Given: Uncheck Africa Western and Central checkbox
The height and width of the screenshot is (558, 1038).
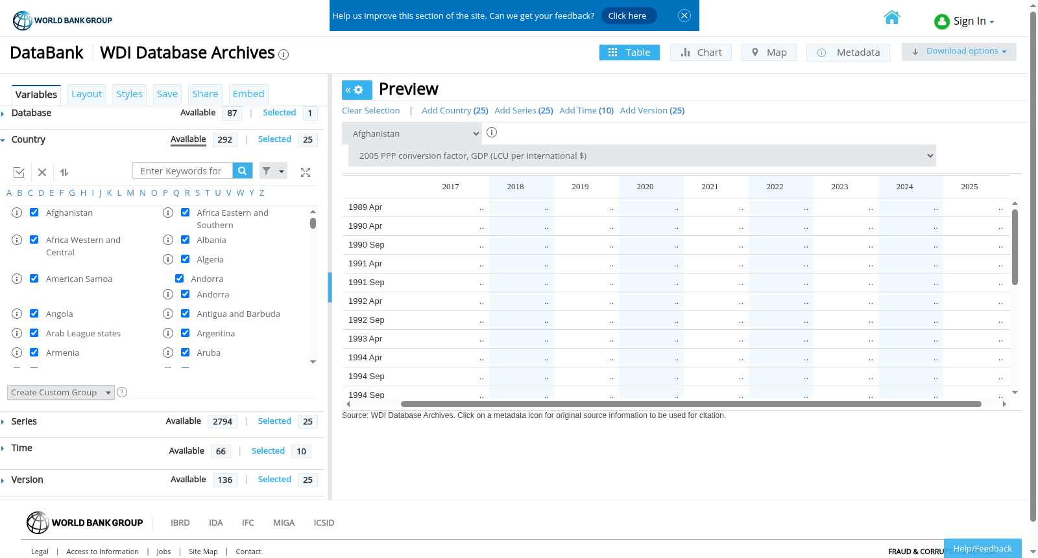Looking at the screenshot, I should click(34, 240).
